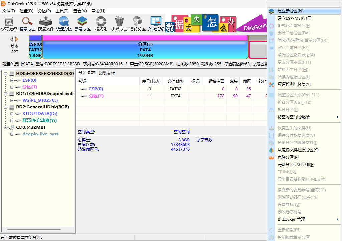Screen dimensions: 342x241
Task: Open Search Partitions (搜索分区) tool
Action: click(x=27, y=24)
